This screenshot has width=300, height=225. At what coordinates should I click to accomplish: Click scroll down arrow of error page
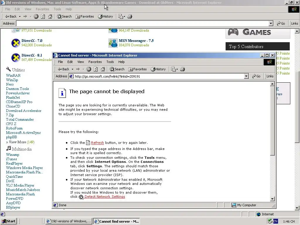point(272,199)
